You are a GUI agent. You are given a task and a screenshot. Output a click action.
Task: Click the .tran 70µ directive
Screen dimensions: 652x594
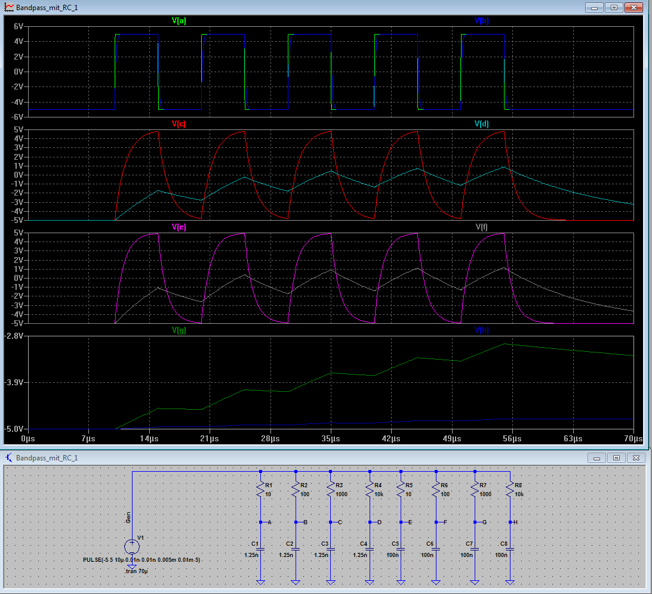pos(136,571)
